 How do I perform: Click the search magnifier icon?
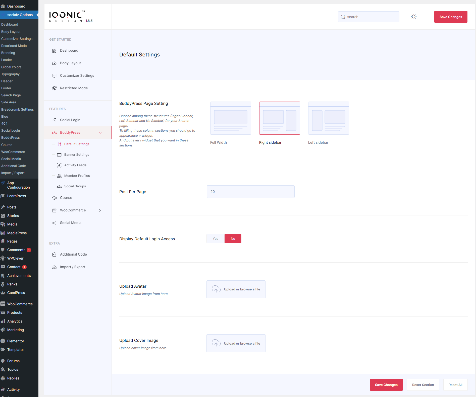(343, 17)
